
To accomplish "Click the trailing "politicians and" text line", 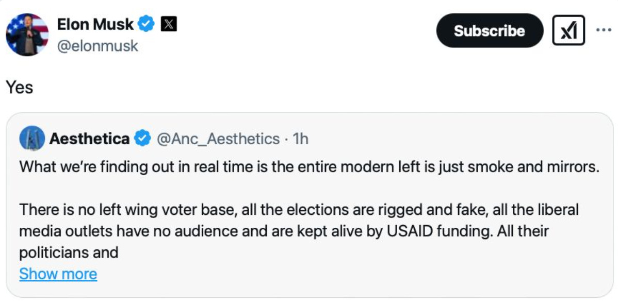I will [x=69, y=252].
